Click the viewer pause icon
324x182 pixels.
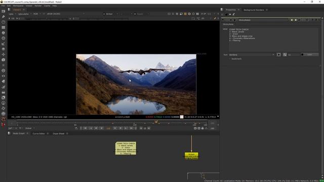(x=197, y=14)
